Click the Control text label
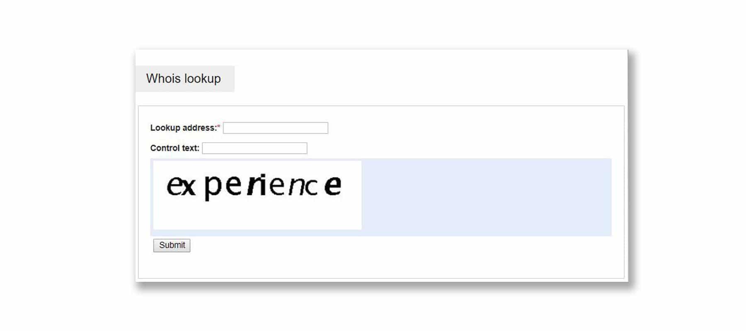 174,148
